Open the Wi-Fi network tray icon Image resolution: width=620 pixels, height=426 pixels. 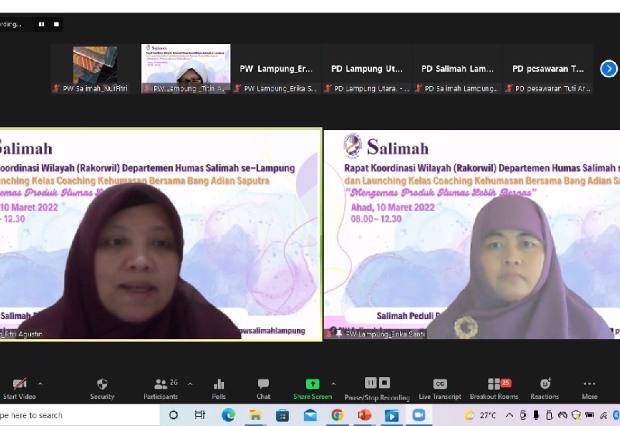tap(603, 415)
